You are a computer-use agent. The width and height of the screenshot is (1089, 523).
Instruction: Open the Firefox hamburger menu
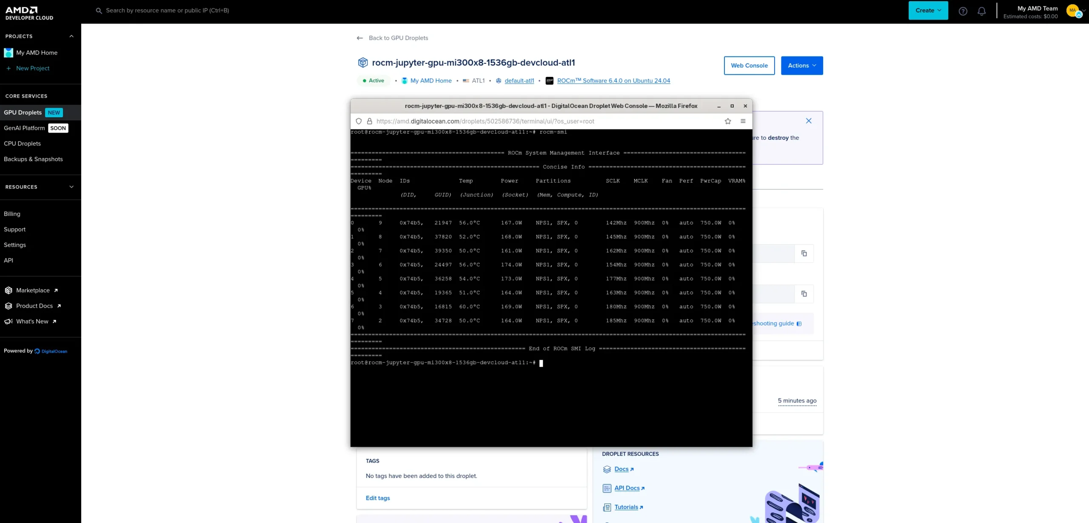pos(743,122)
